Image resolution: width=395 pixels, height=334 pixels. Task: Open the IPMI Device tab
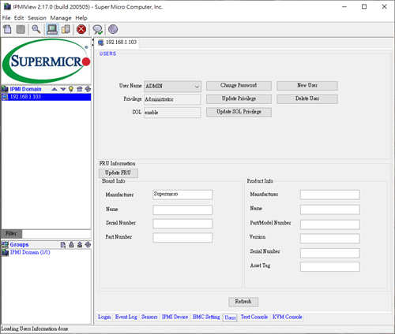(x=175, y=317)
